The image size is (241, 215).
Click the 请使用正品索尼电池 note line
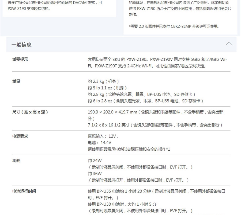(x=129, y=149)
